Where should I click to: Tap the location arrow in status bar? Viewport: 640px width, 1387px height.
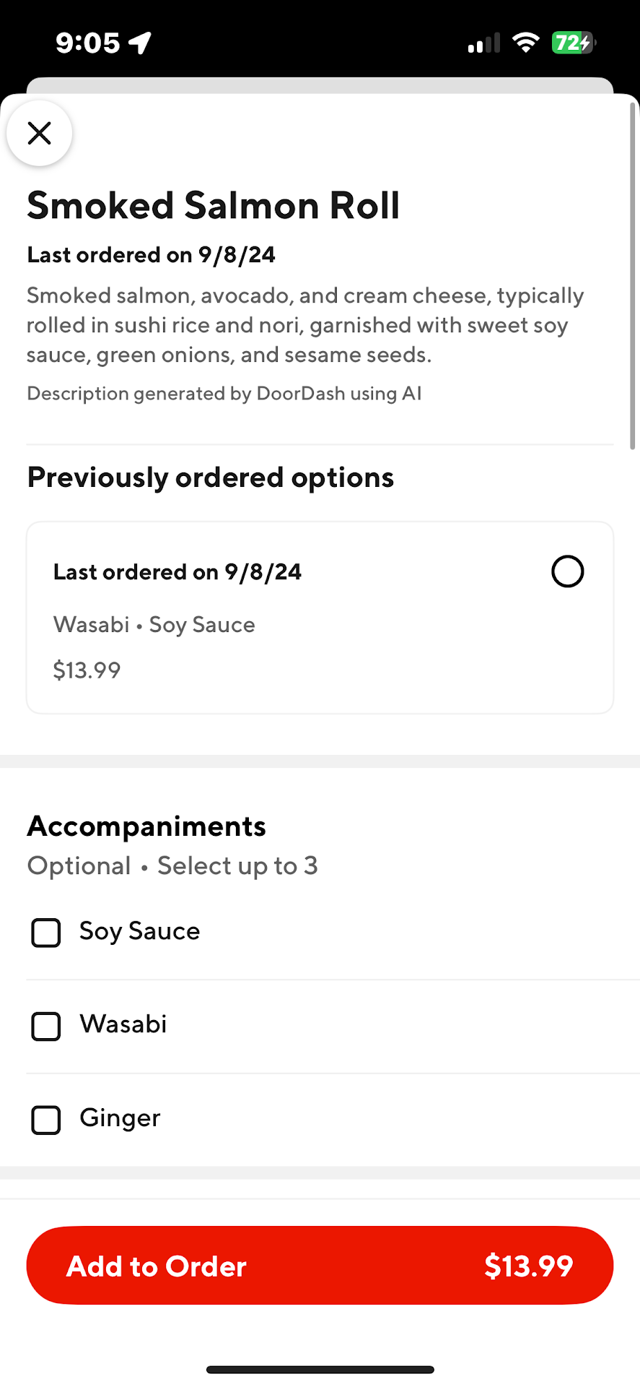140,43
